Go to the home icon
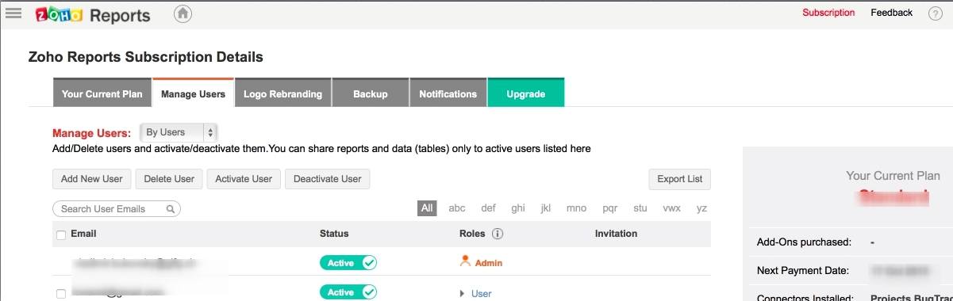Screen dimensions: 953x301 point(183,13)
